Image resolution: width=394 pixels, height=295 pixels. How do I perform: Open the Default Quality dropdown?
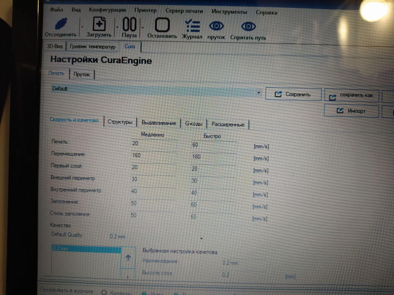pyautogui.click(x=156, y=237)
